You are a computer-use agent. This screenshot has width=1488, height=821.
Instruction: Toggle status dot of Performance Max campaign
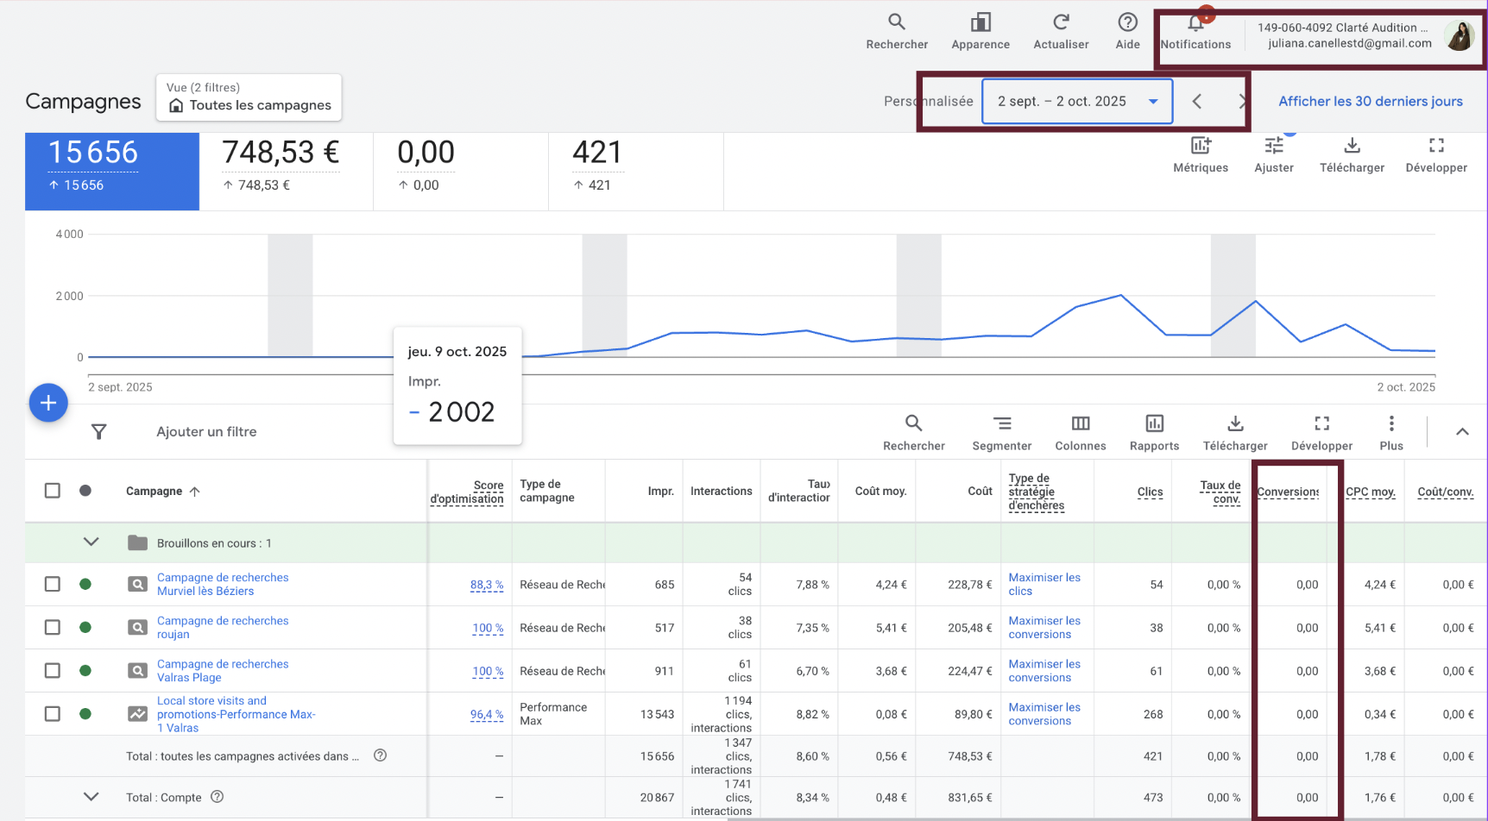point(85,713)
